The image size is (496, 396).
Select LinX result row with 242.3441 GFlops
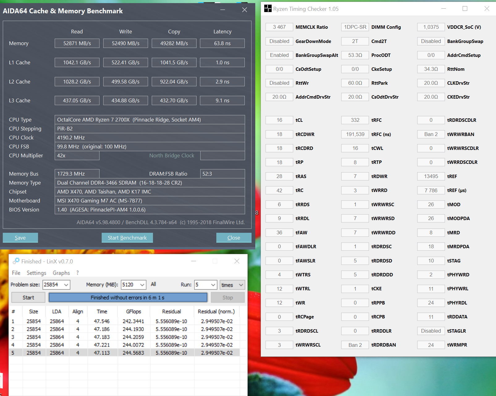click(124, 321)
